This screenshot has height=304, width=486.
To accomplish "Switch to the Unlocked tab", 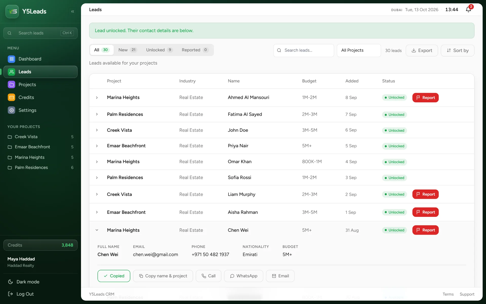I will pyautogui.click(x=159, y=50).
